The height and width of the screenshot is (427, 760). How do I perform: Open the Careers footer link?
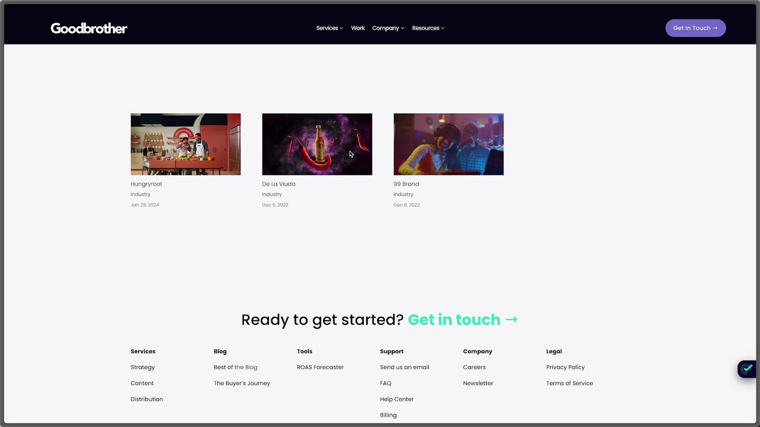click(x=474, y=367)
